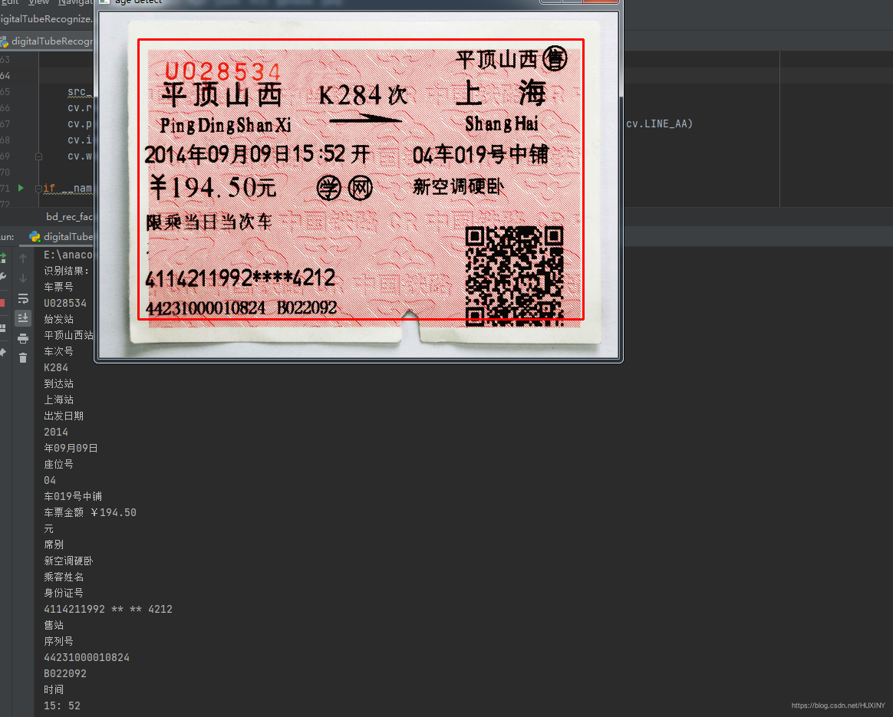Click the Python icon on the run tab

coord(34,236)
